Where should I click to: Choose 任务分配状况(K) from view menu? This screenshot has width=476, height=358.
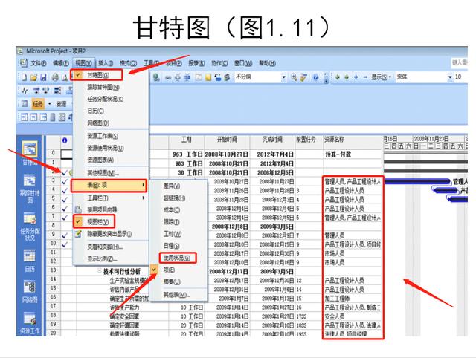click(x=106, y=99)
